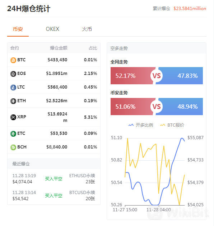The height and width of the screenshot is (226, 214).
Task: Click the 占比 column header
Action: [x=93, y=48]
